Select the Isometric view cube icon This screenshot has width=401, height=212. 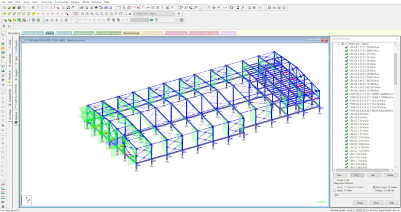pyautogui.click(x=33, y=14)
